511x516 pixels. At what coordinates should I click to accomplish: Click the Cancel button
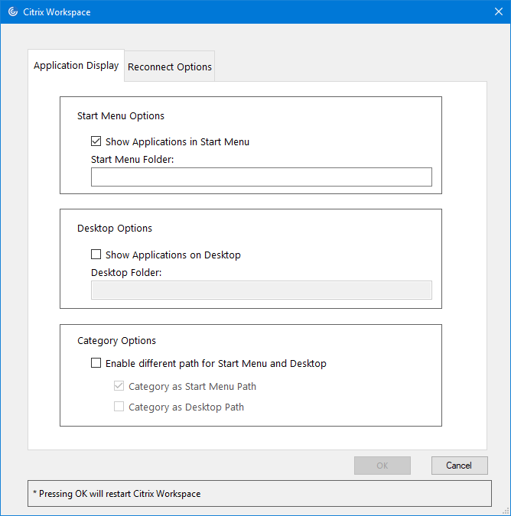tap(459, 466)
